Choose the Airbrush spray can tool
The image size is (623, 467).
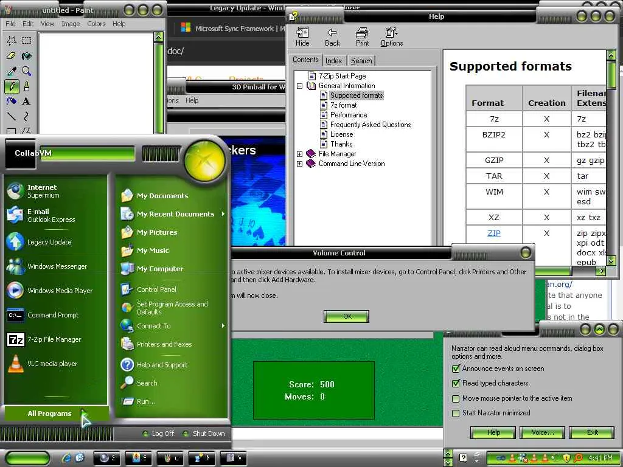[11, 102]
